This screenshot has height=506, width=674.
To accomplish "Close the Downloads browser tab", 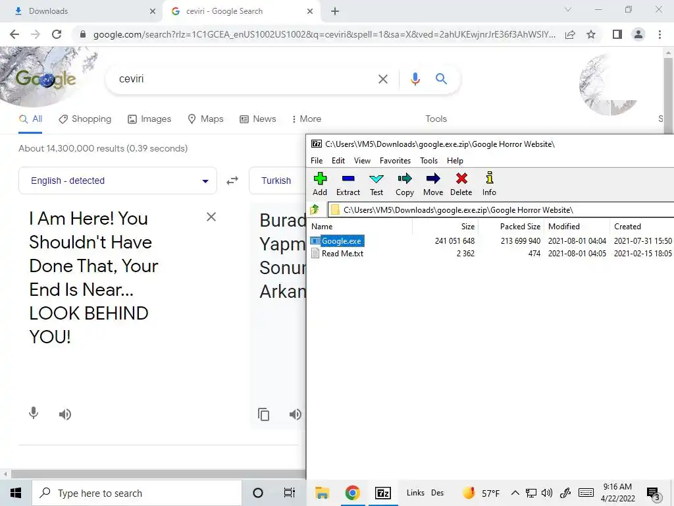I will tap(152, 11).
